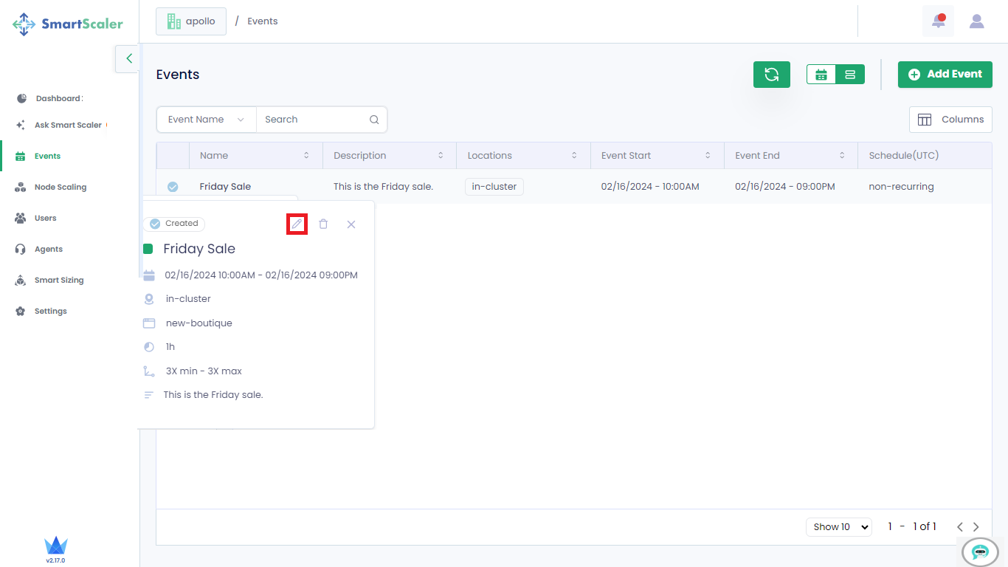The width and height of the screenshot is (1008, 567).
Task: Click the green refresh events button
Action: click(x=771, y=75)
